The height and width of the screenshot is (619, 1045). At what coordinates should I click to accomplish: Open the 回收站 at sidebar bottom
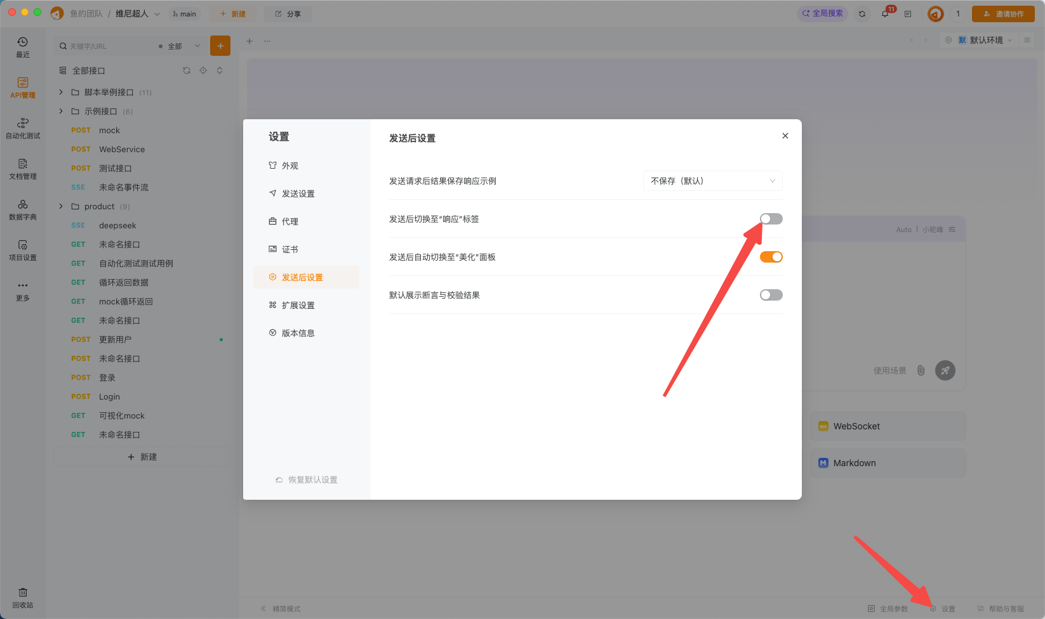[23, 597]
